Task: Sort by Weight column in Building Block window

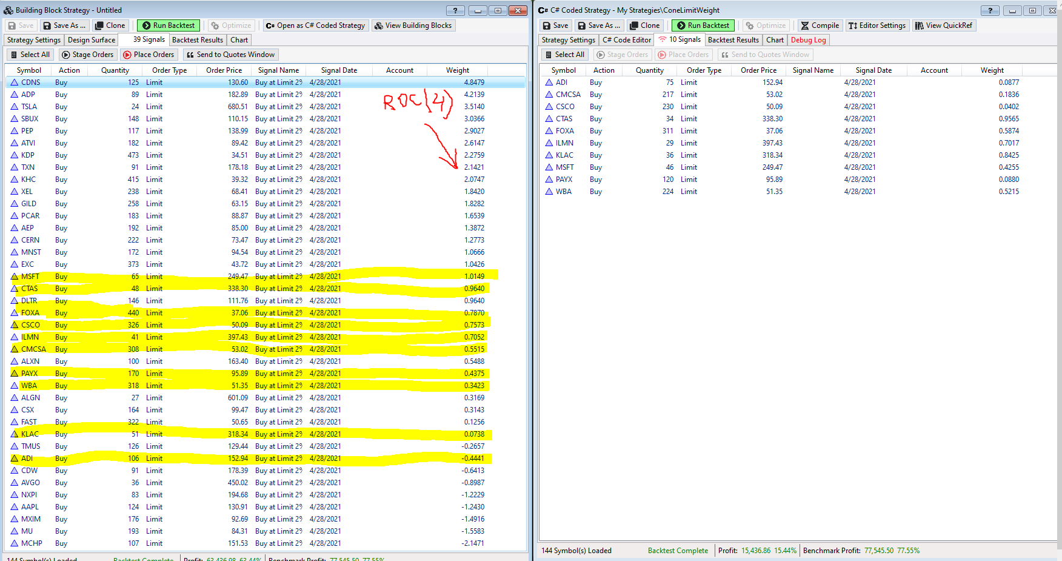Action: point(458,70)
